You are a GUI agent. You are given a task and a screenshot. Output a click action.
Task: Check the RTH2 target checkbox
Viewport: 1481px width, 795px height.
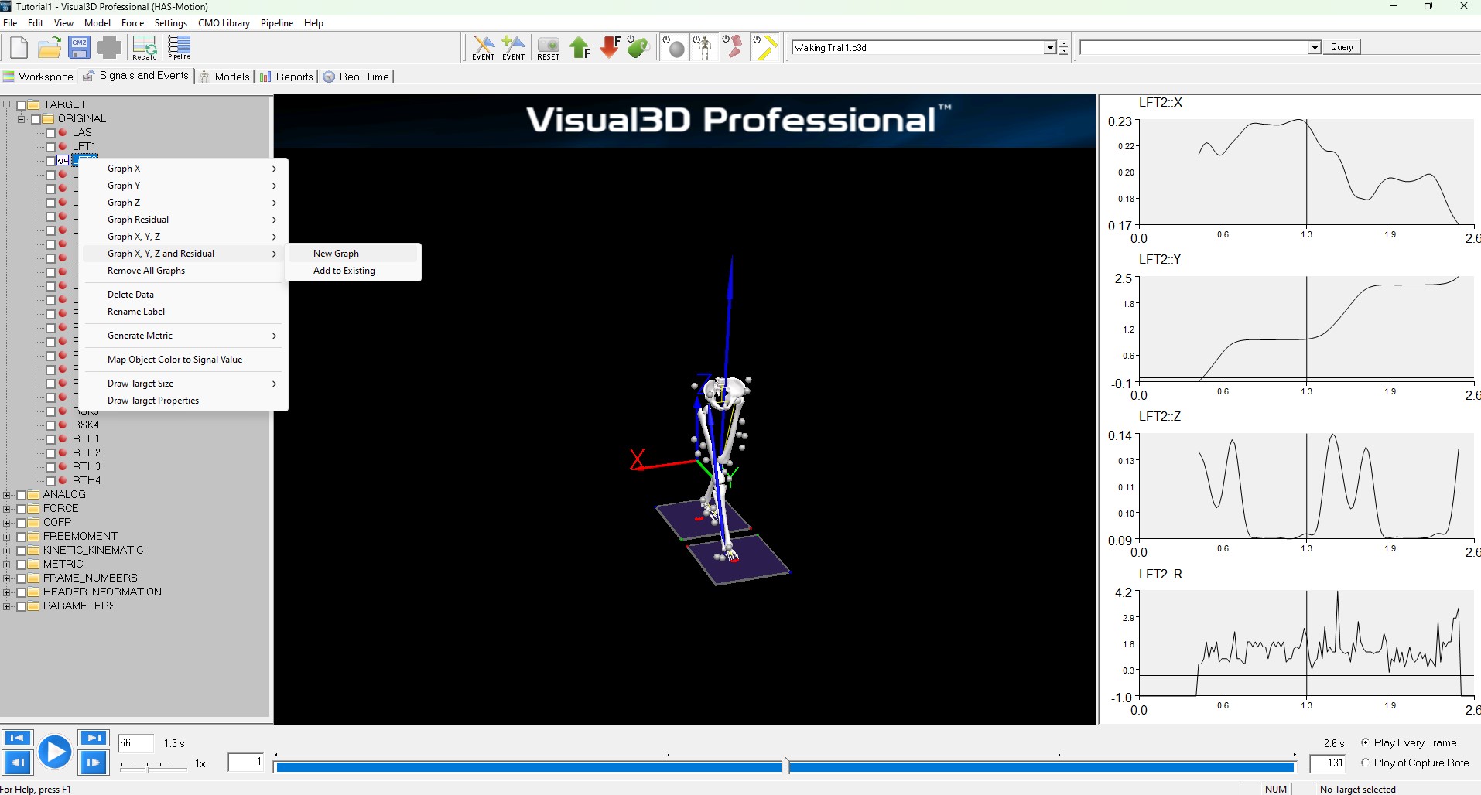51,453
